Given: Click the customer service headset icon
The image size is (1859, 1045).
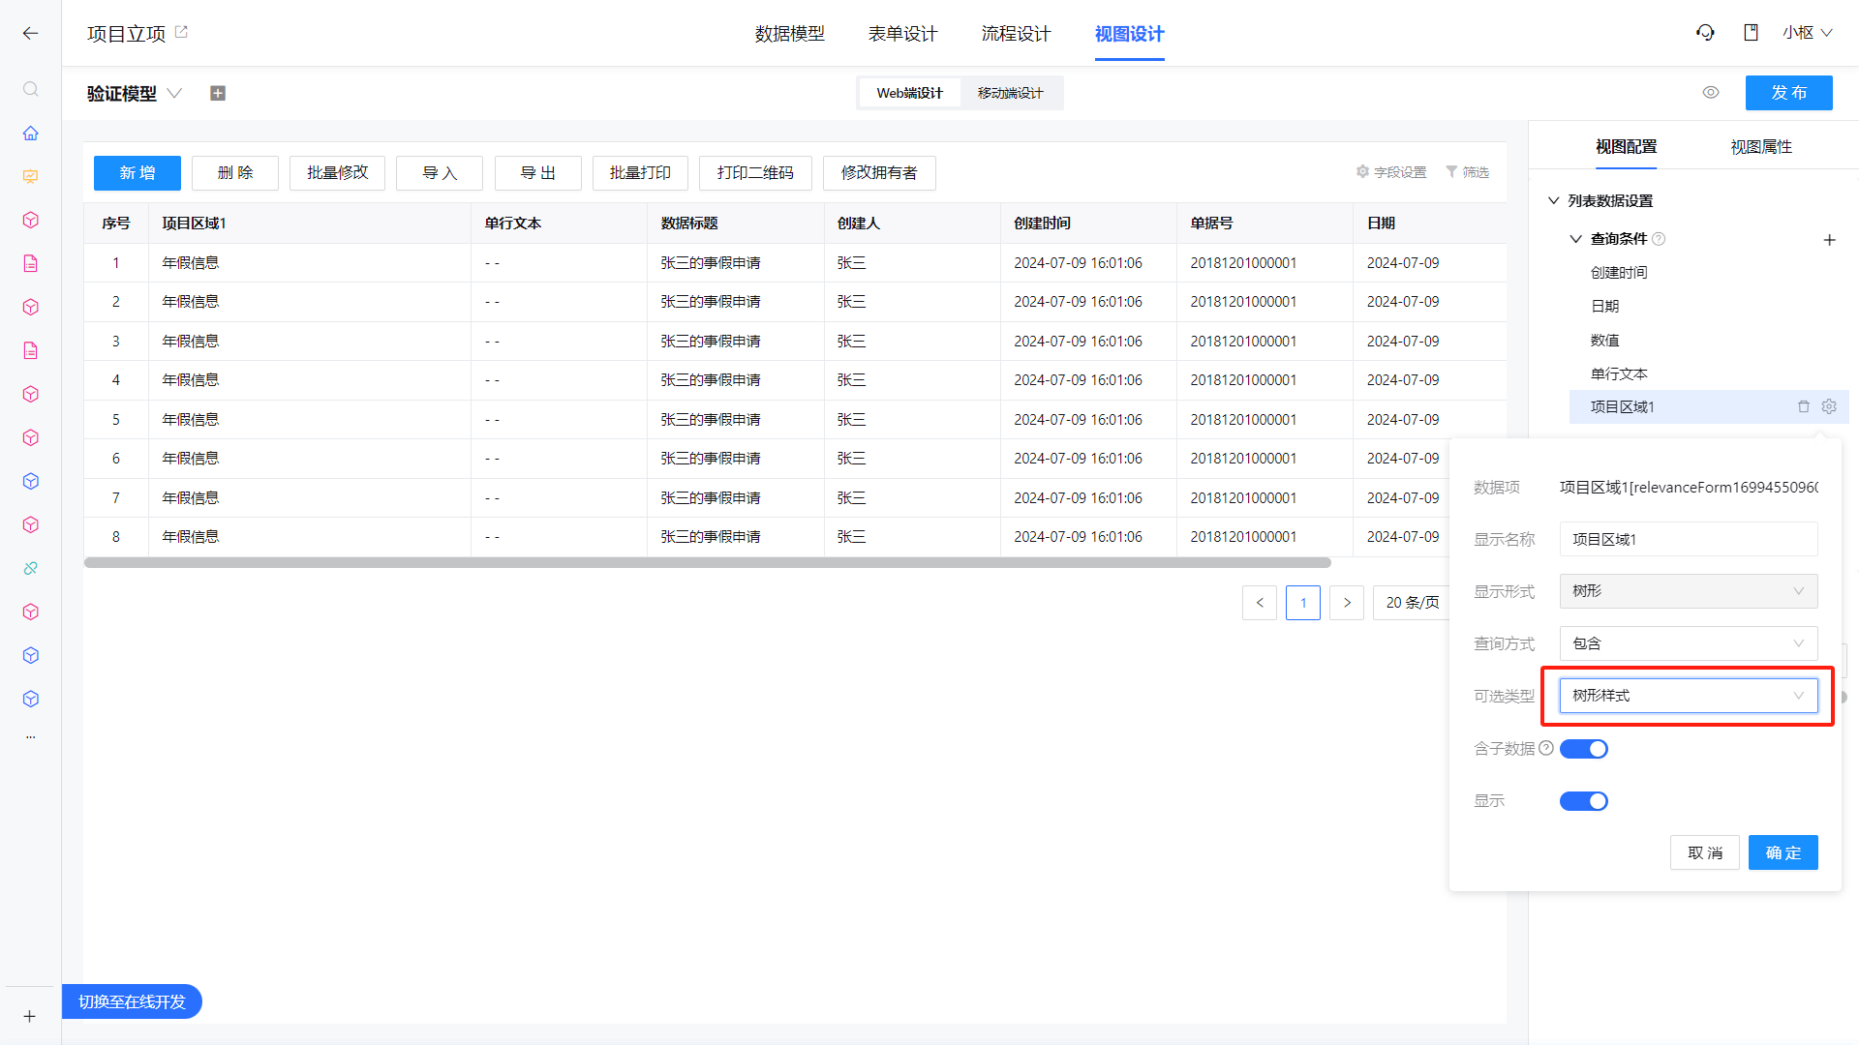Looking at the screenshot, I should (x=1705, y=33).
